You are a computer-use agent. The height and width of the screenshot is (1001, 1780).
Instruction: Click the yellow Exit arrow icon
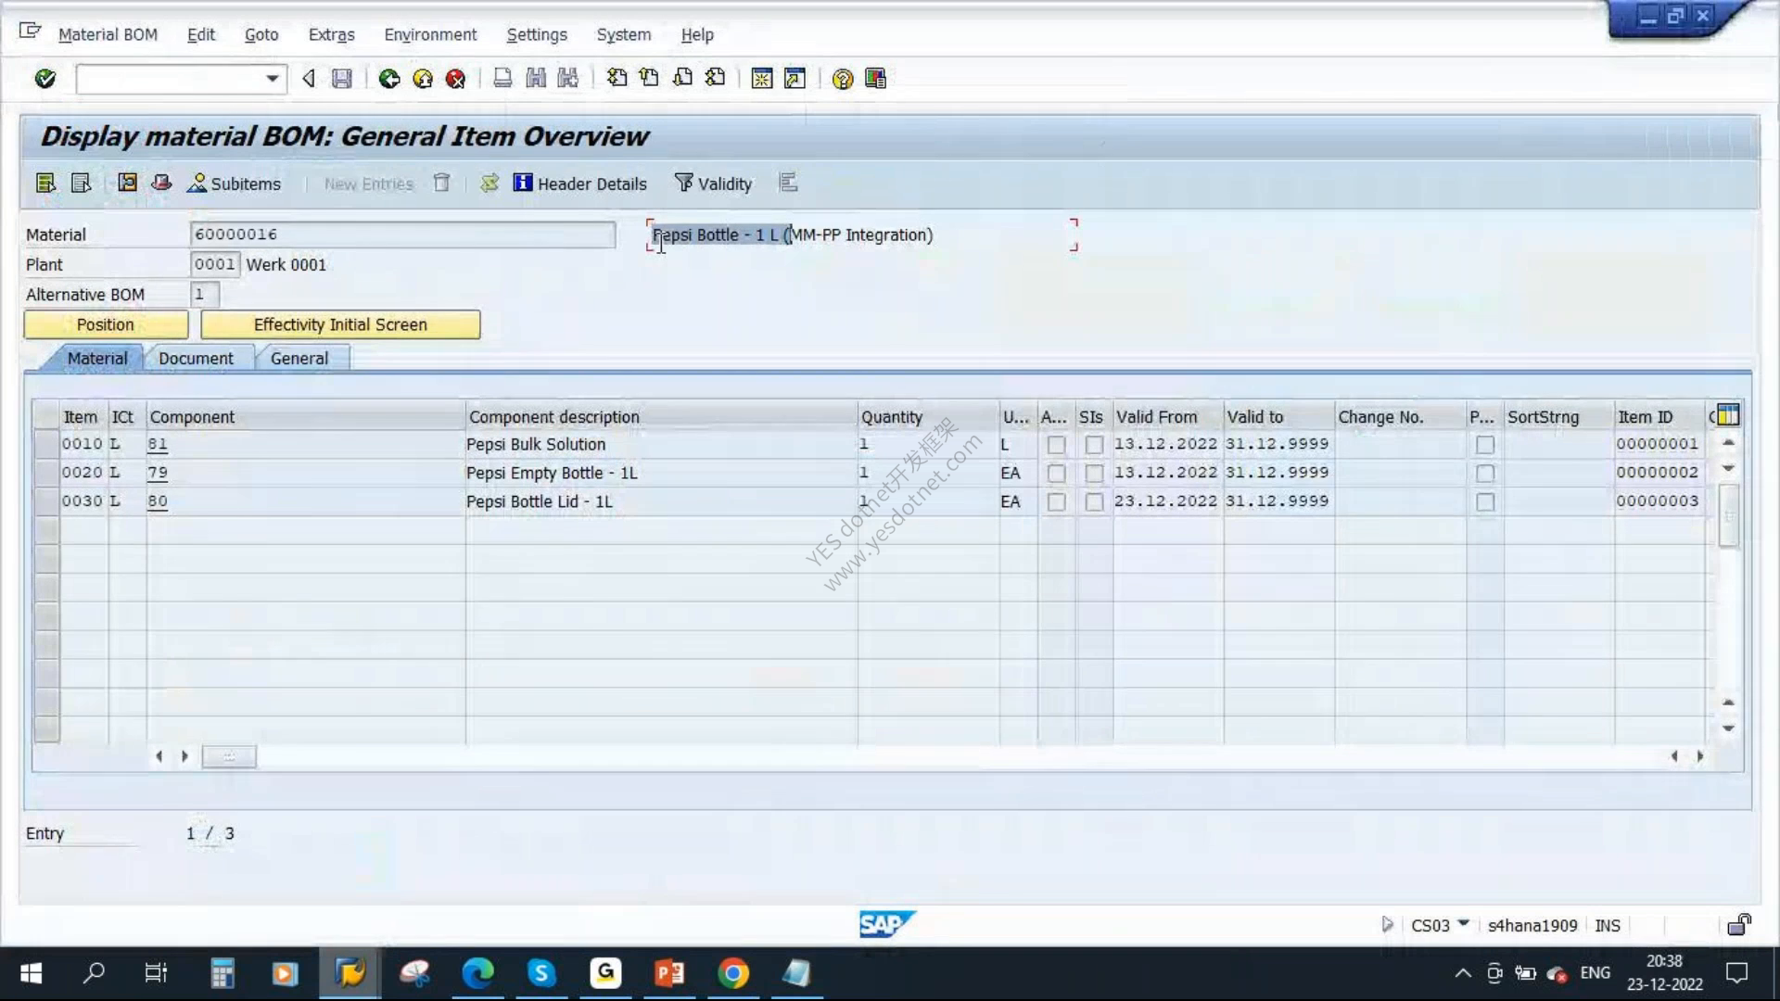click(423, 79)
